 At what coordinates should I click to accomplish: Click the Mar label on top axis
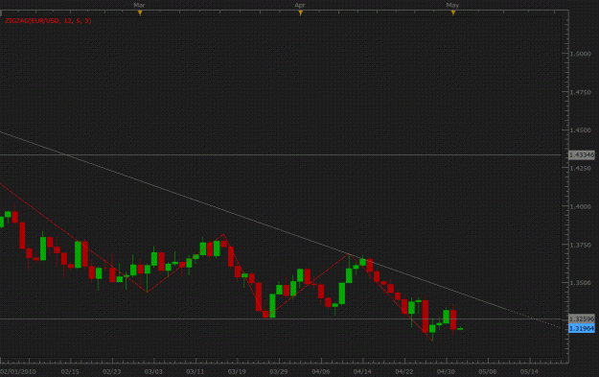pos(139,5)
